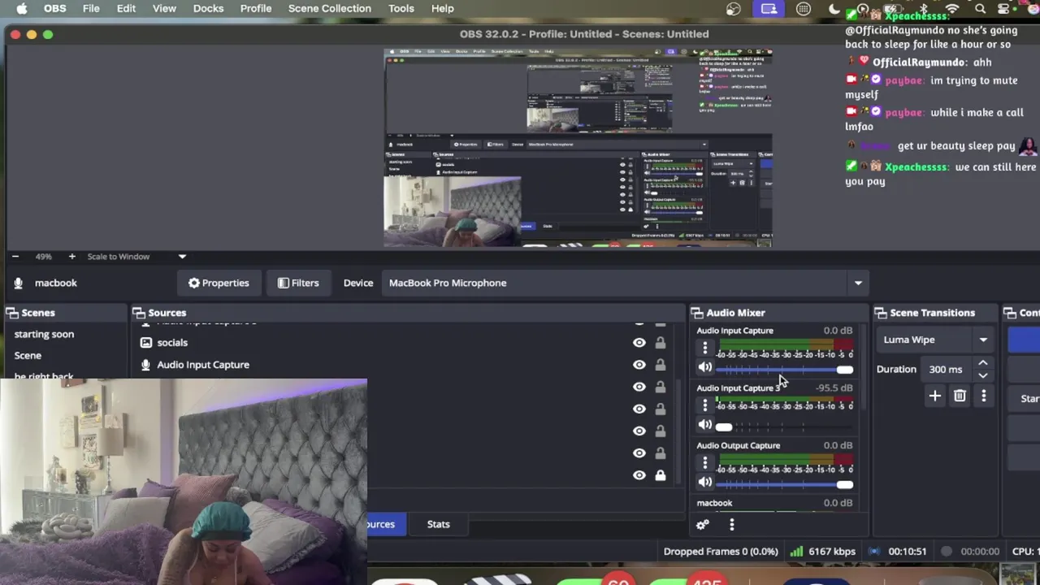Image resolution: width=1040 pixels, height=585 pixels.
Task: Mute Audio Output Capture speaker icon
Action: [x=704, y=483]
